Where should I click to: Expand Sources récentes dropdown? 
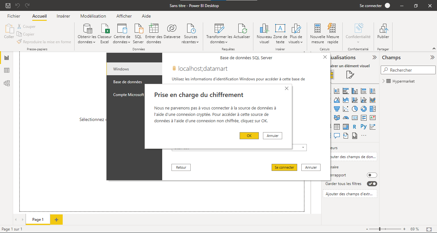tap(190, 33)
